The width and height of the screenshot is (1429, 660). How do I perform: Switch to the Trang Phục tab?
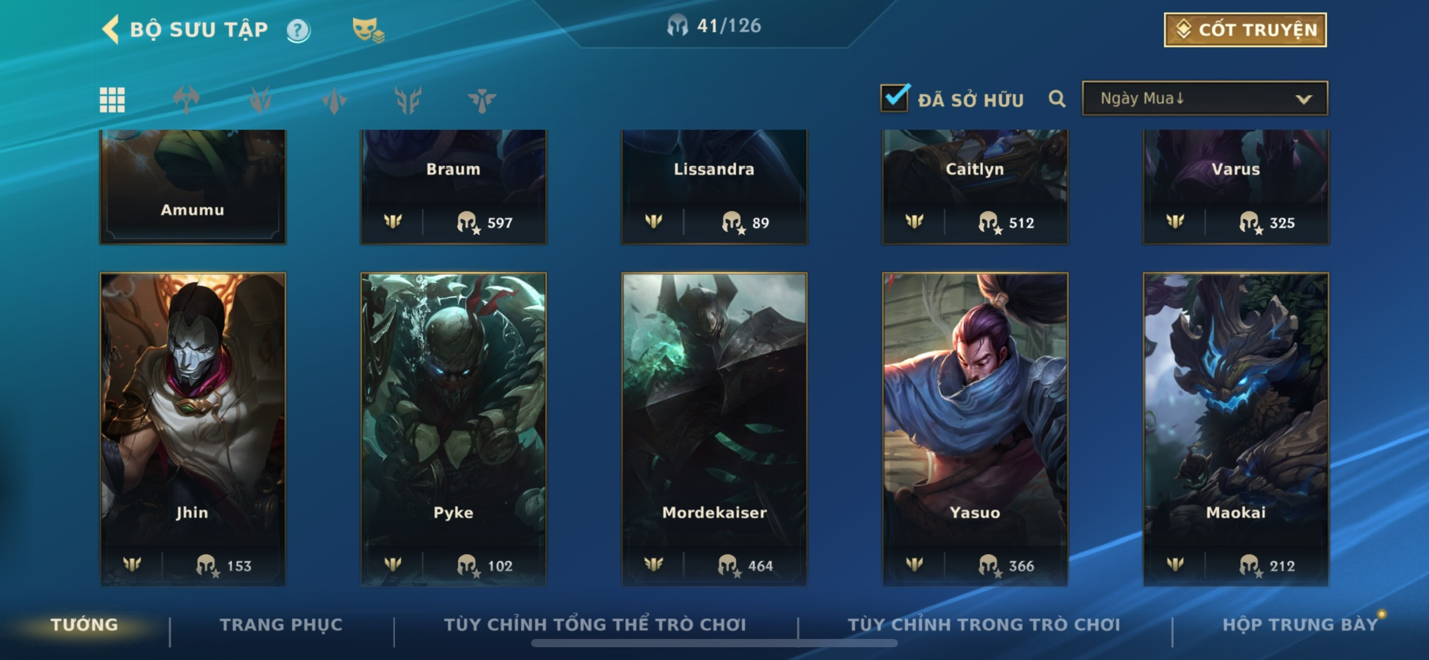[x=281, y=624]
